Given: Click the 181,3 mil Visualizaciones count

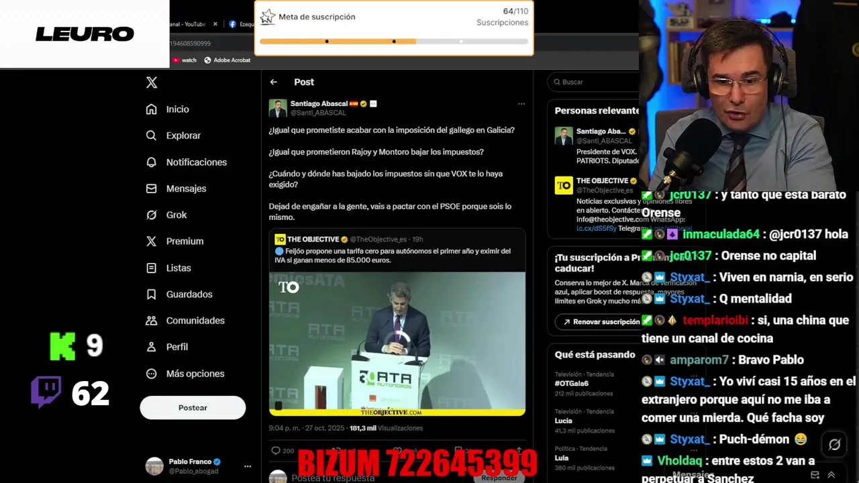Looking at the screenshot, I should [386, 428].
